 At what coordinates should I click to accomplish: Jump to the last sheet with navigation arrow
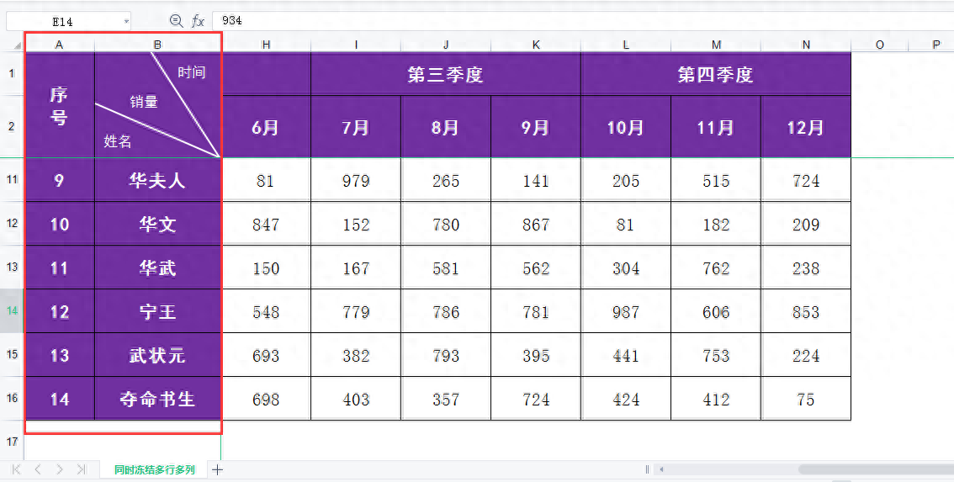click(x=81, y=469)
